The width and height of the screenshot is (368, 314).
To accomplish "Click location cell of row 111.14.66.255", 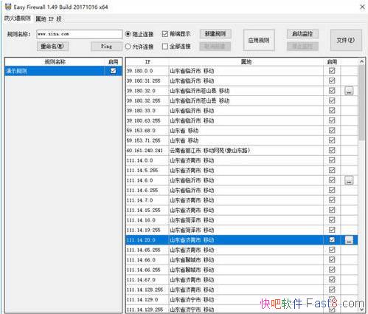I will 246,270.
